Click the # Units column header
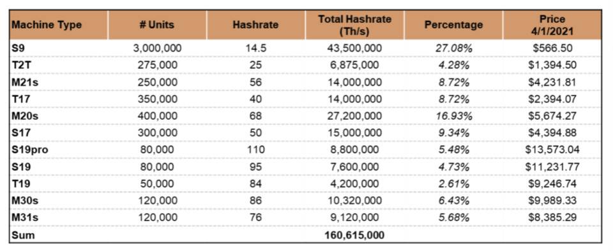This screenshot has height=251, width=613. tap(157, 25)
